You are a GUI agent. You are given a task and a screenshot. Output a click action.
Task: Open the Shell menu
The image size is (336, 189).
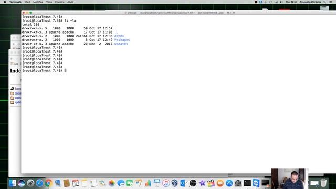(27, 2)
